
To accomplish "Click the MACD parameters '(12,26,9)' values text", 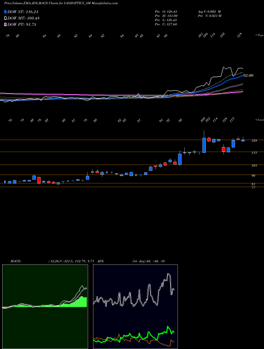I will click(x=72, y=261).
